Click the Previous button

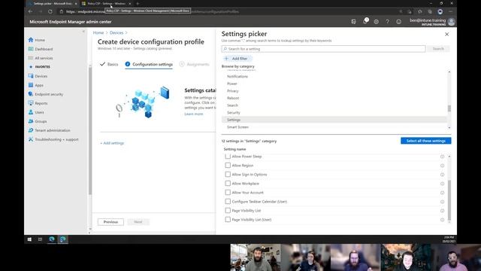110,222
